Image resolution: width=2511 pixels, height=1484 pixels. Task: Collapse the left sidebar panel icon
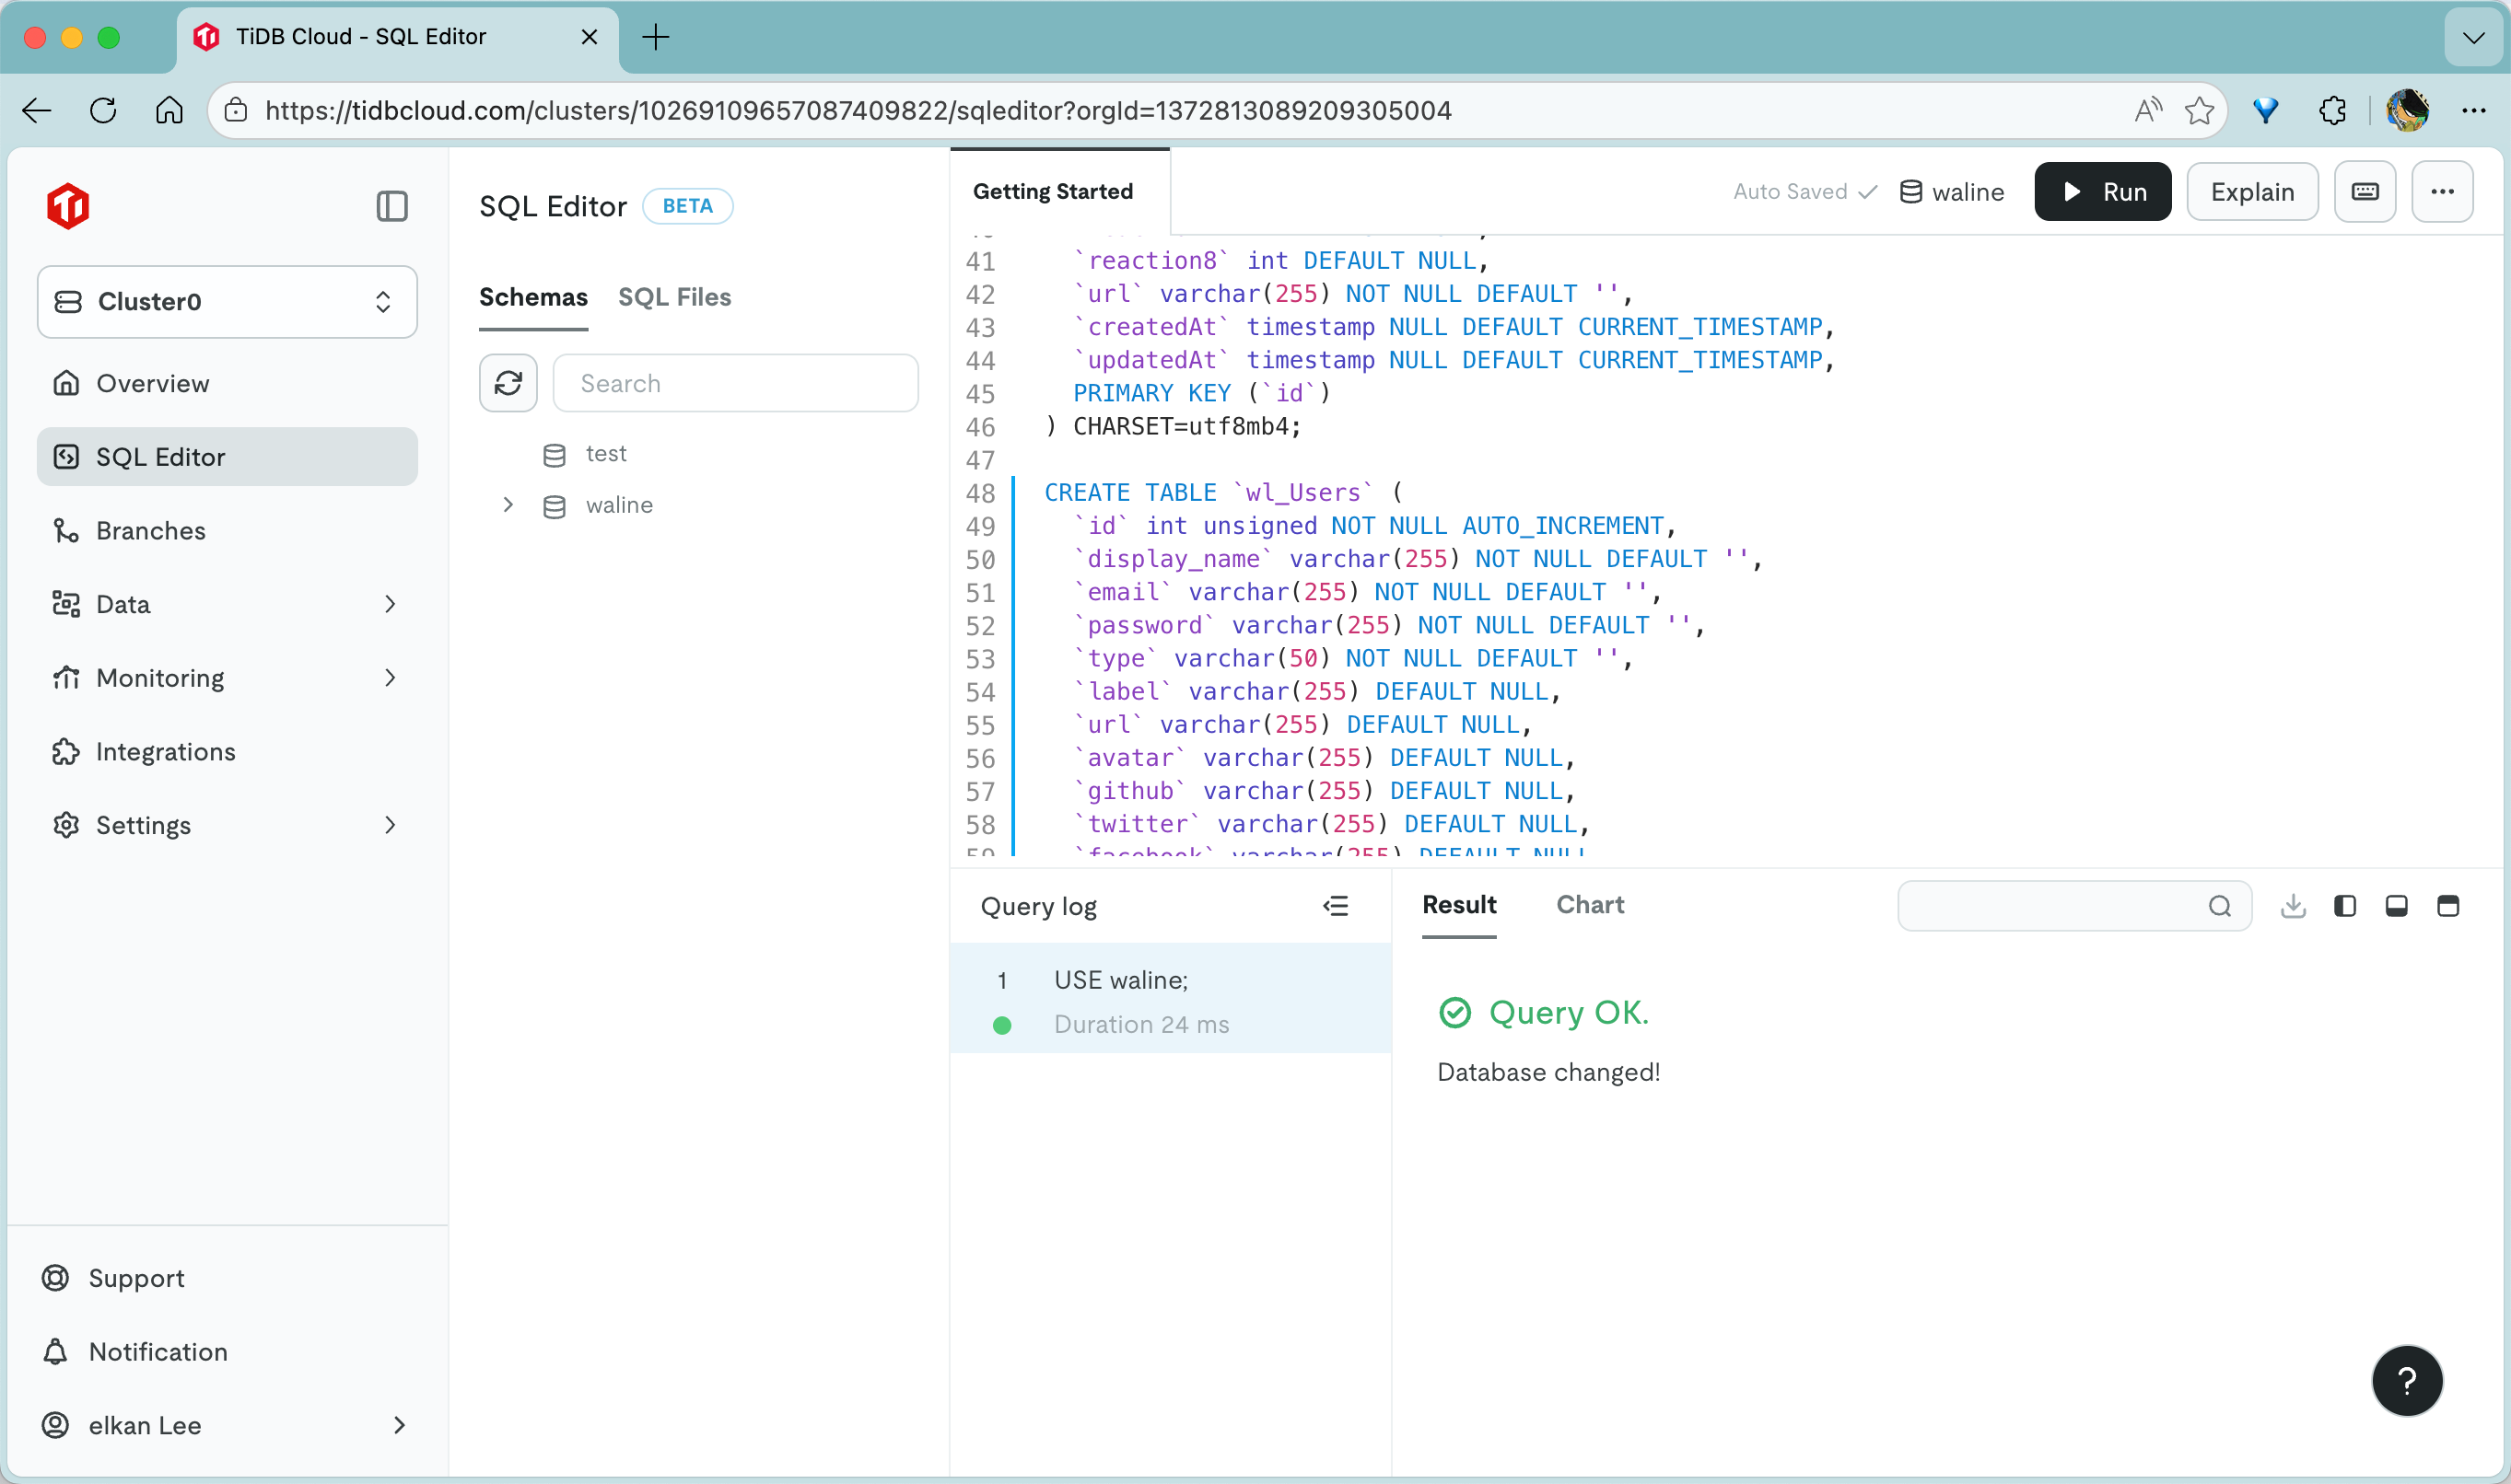pos(391,206)
